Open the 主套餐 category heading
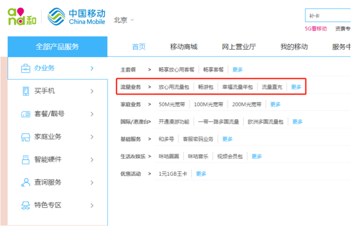 pos(128,69)
